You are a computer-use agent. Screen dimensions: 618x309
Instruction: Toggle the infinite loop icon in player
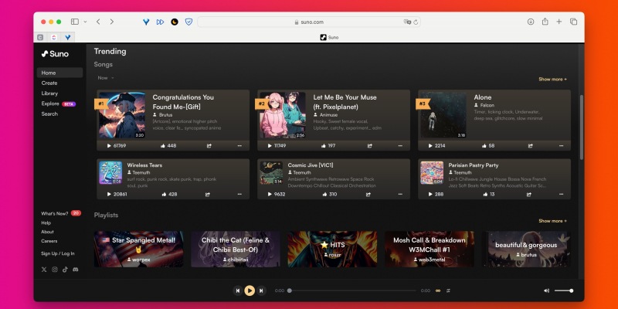click(437, 291)
